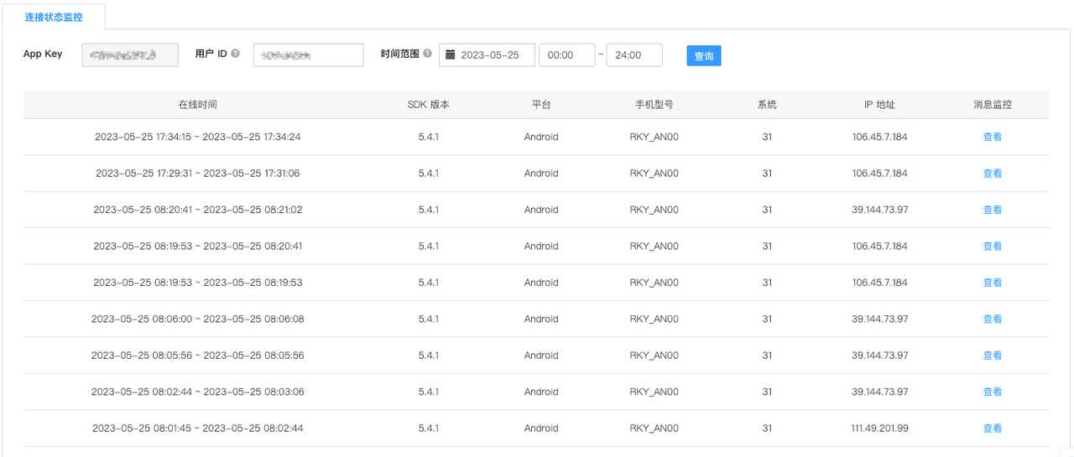Image resolution: width=1074 pixels, height=457 pixels.
Task: Click the 消息监控 column header
Action: click(993, 105)
